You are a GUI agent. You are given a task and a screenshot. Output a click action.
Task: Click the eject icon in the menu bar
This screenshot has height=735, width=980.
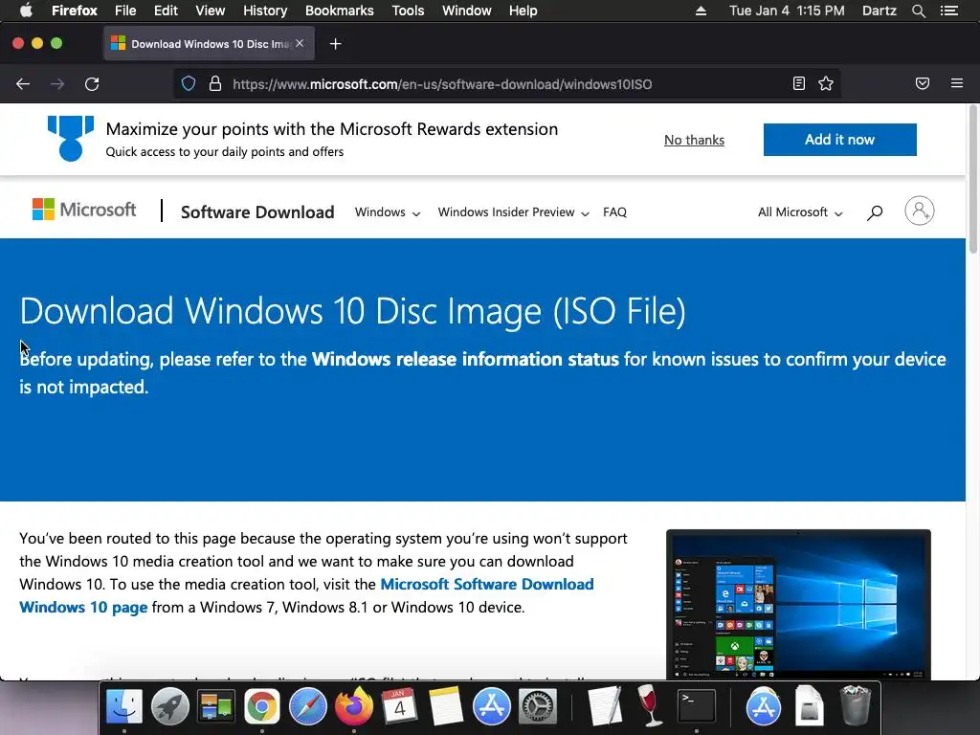tap(702, 11)
